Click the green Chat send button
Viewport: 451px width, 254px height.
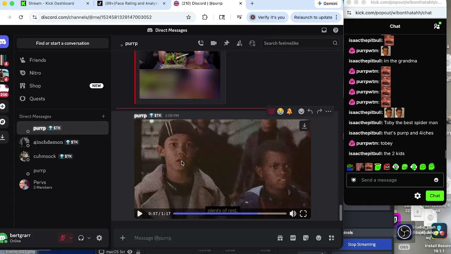click(435, 196)
